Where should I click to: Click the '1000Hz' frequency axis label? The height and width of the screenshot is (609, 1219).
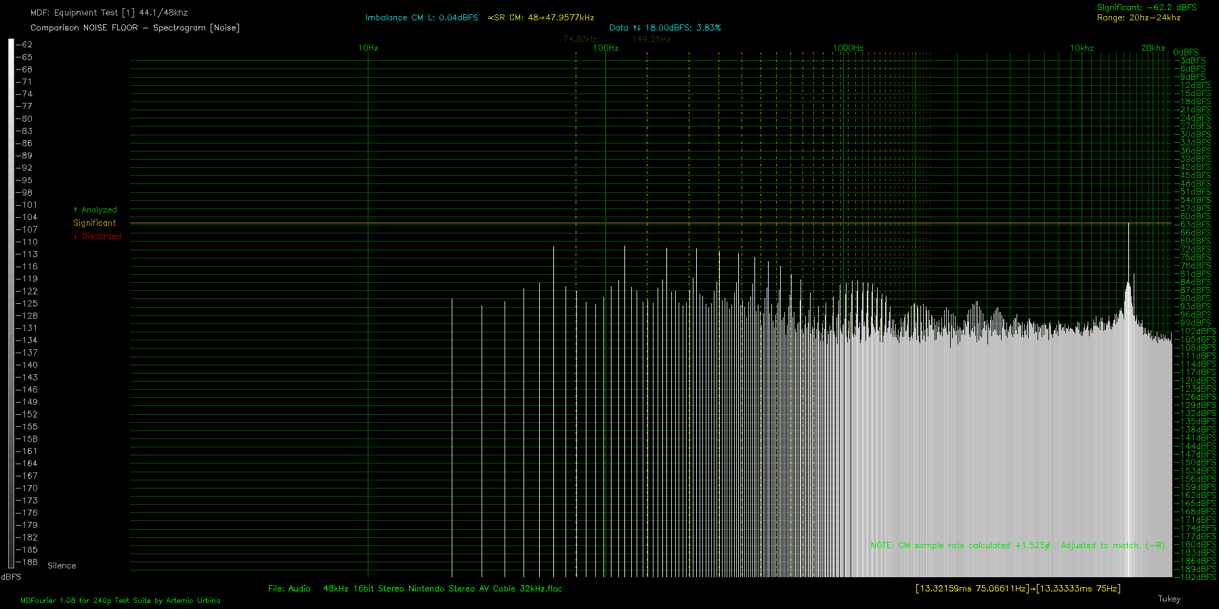coord(848,48)
